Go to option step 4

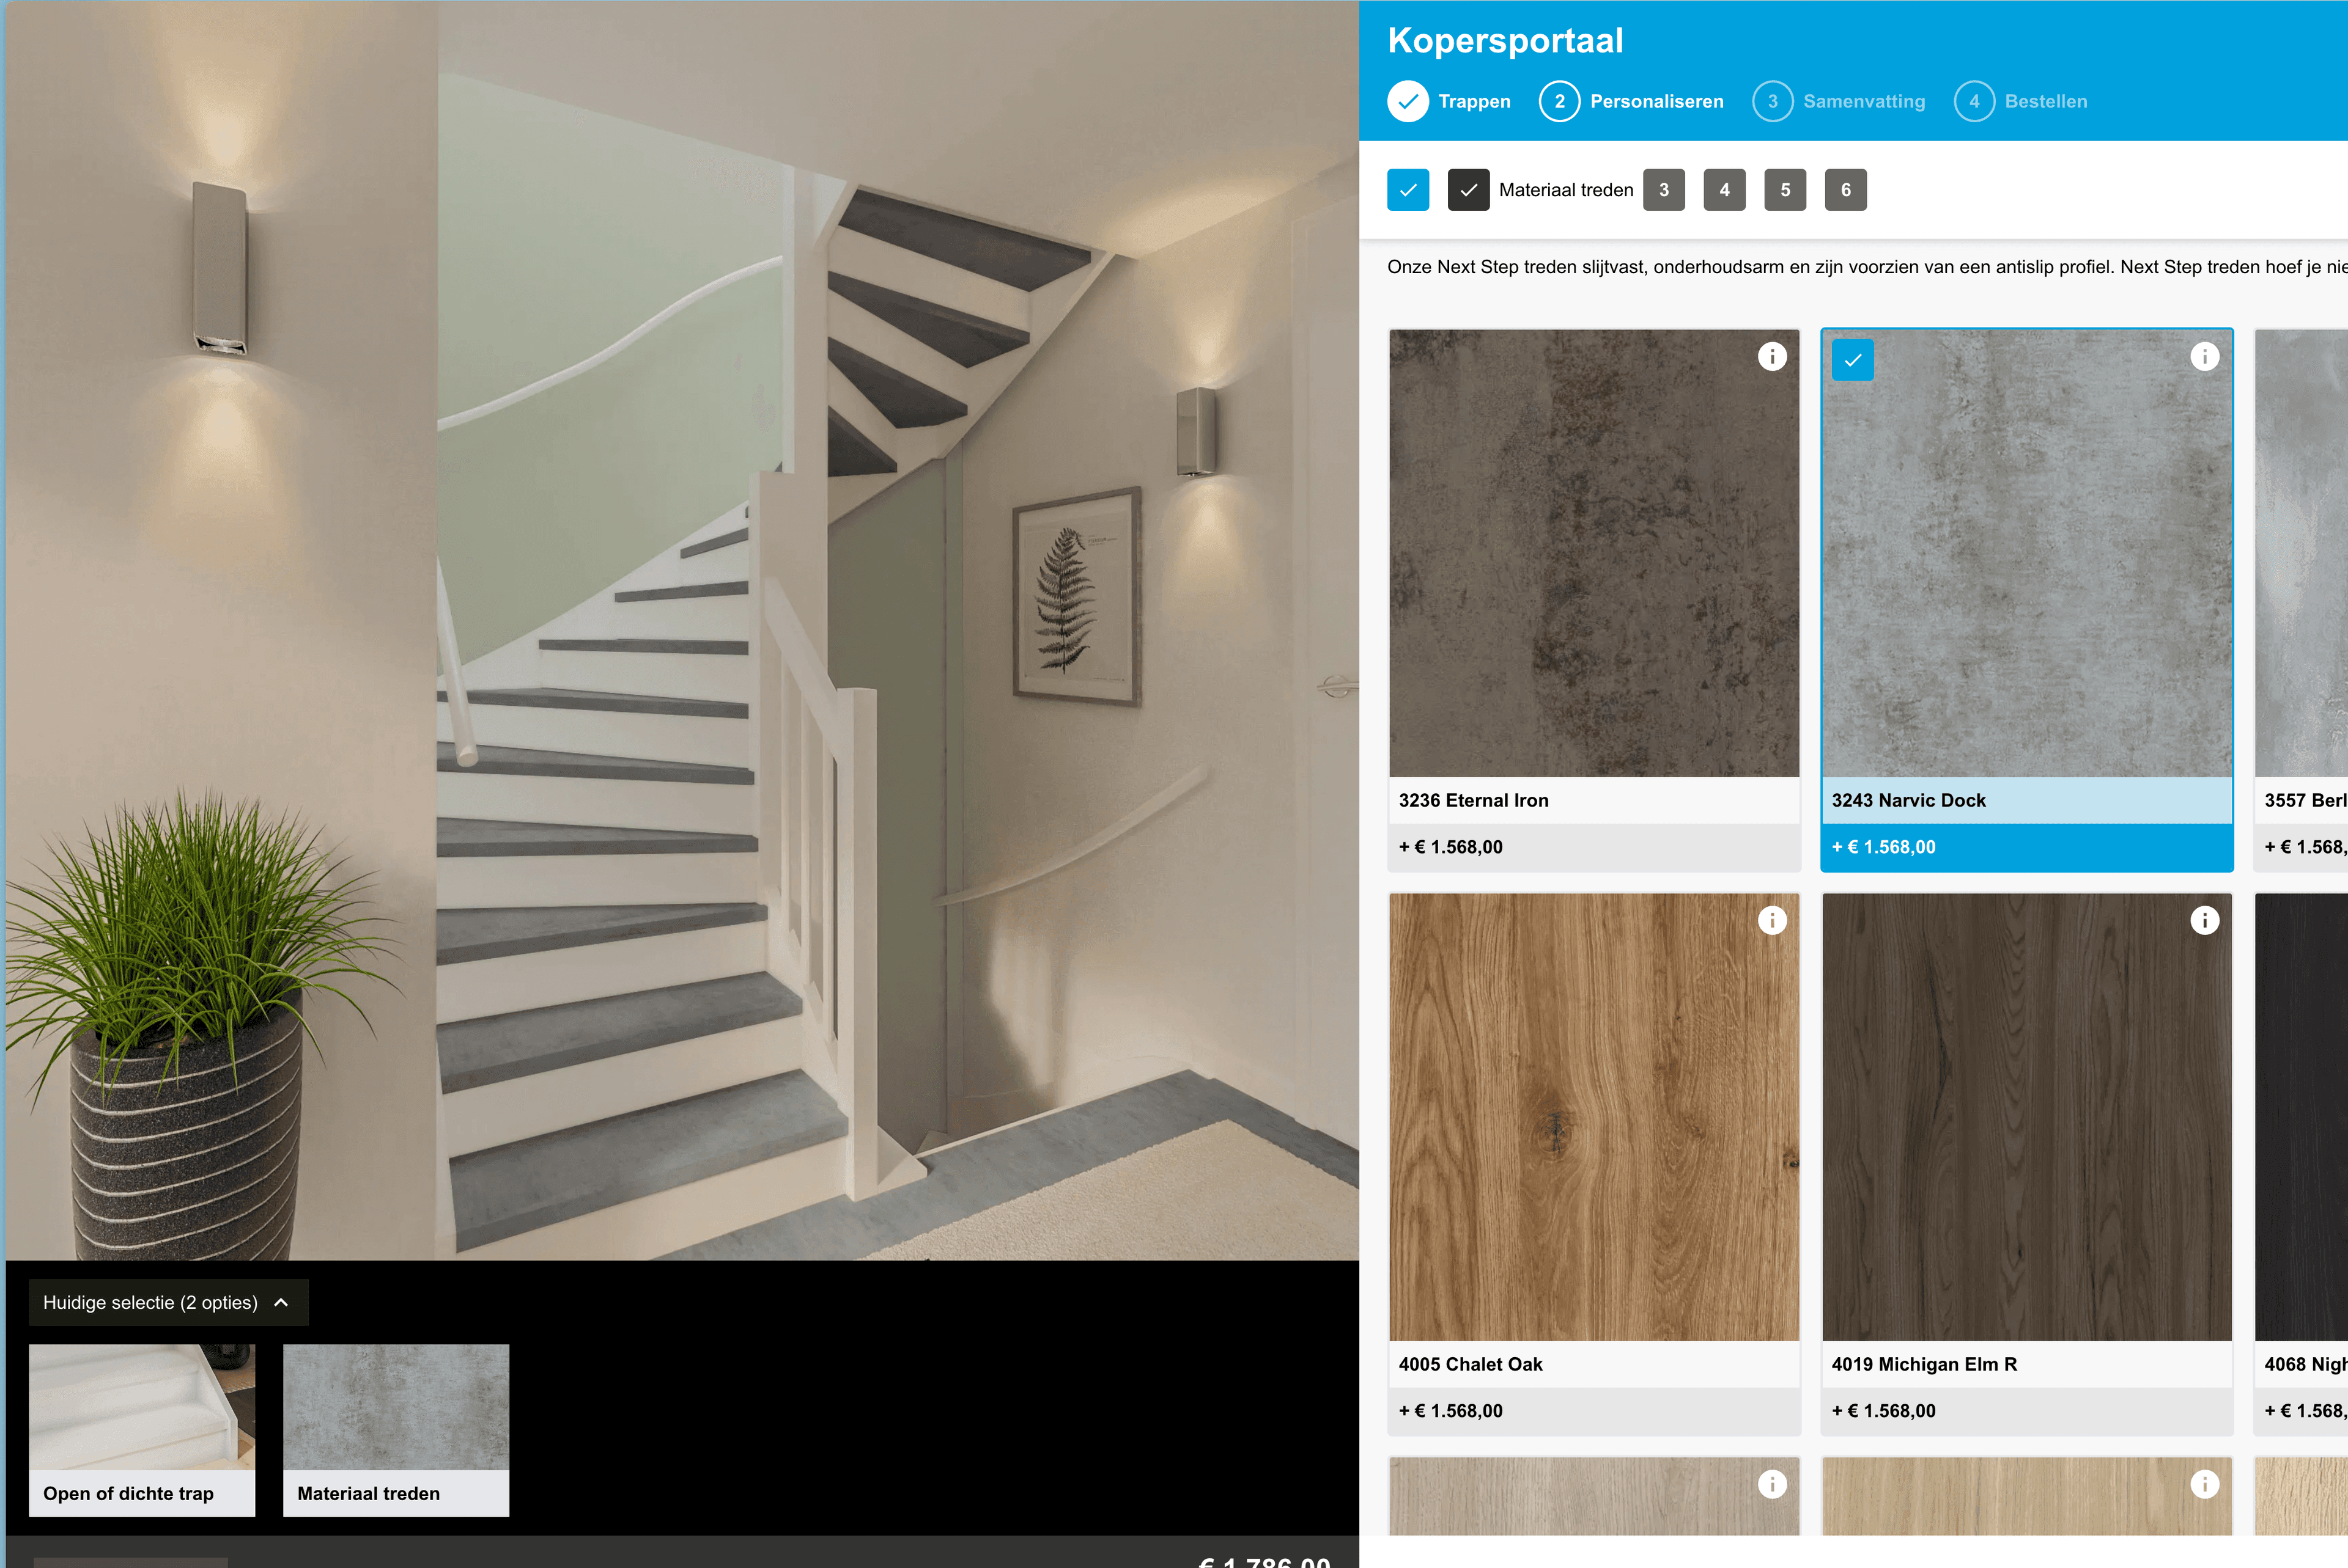click(x=1724, y=190)
